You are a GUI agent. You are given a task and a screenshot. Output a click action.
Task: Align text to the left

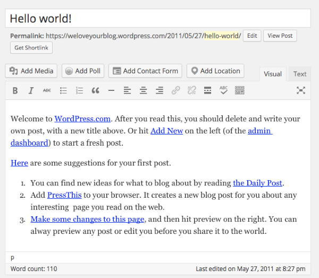coord(127,91)
